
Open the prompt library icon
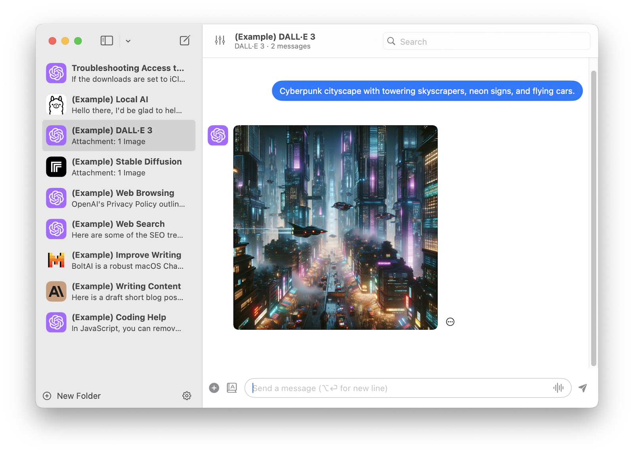pos(232,388)
